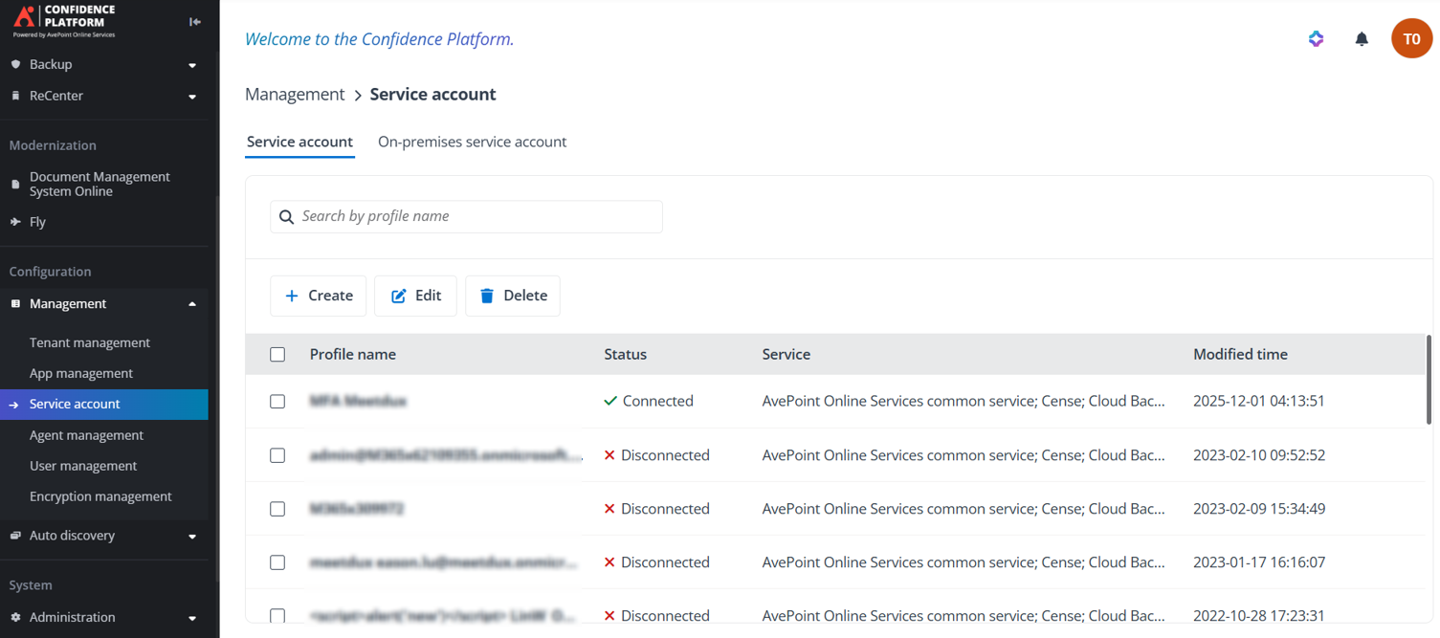The image size is (1440, 638).
Task: Expand the Backup menu arrow
Action: (192, 65)
